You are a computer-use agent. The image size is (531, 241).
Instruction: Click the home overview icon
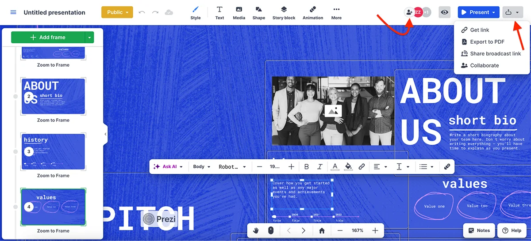(x=322, y=230)
